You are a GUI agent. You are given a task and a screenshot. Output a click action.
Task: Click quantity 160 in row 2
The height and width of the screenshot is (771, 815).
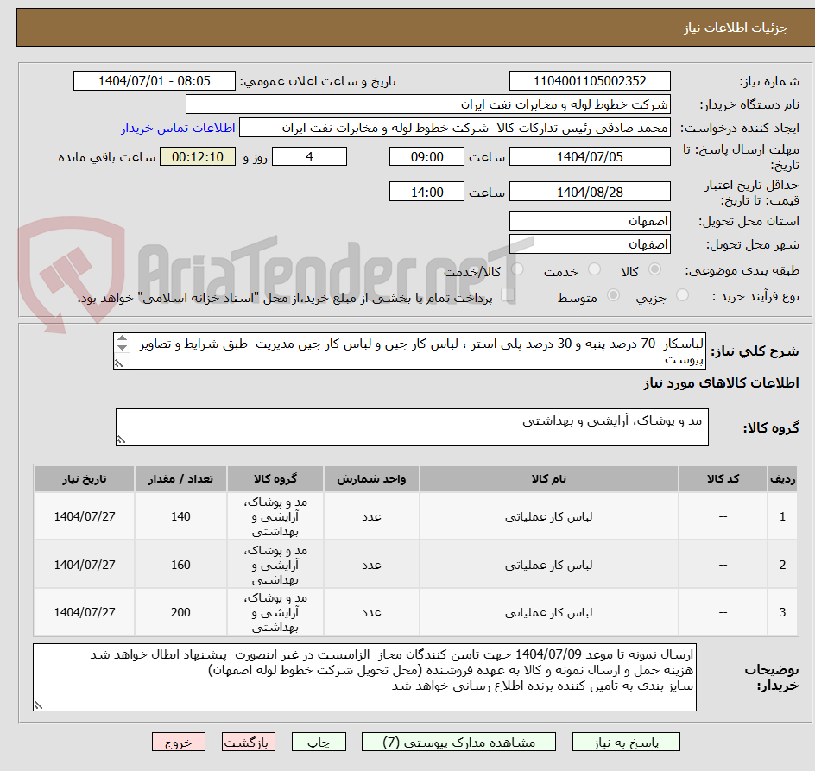[180, 565]
